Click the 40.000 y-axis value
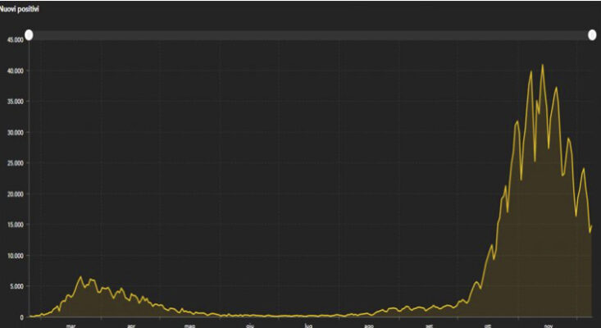 14,71
